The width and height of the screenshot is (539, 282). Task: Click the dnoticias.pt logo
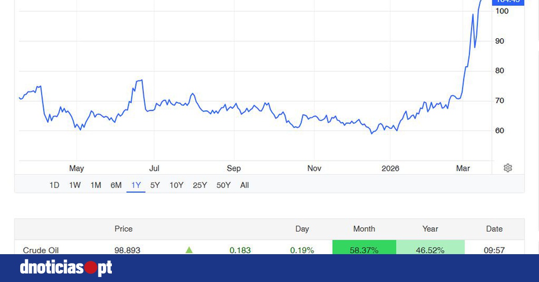point(66,268)
